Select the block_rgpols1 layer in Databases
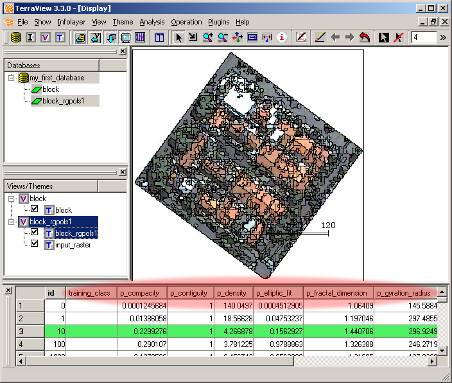 pos(63,101)
